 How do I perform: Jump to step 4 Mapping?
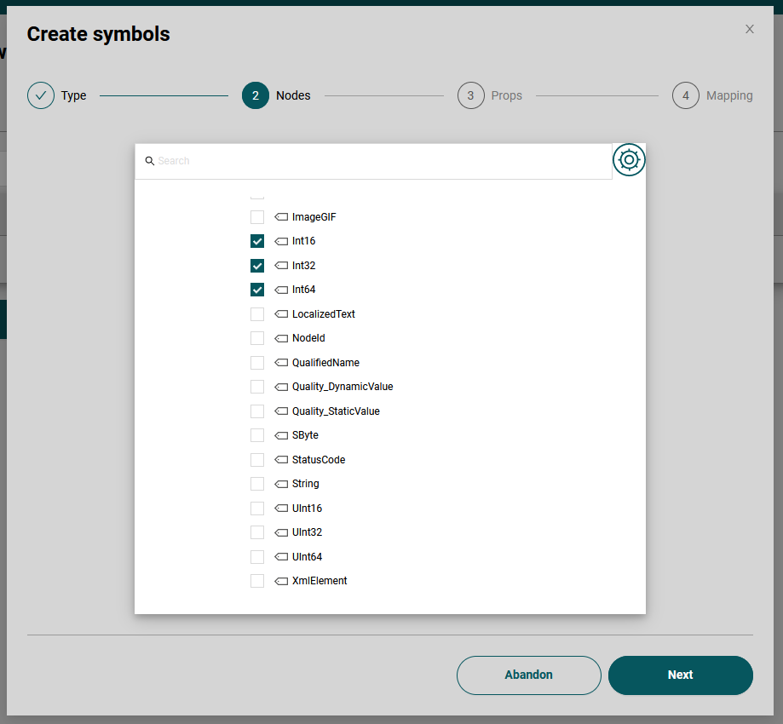coord(686,95)
